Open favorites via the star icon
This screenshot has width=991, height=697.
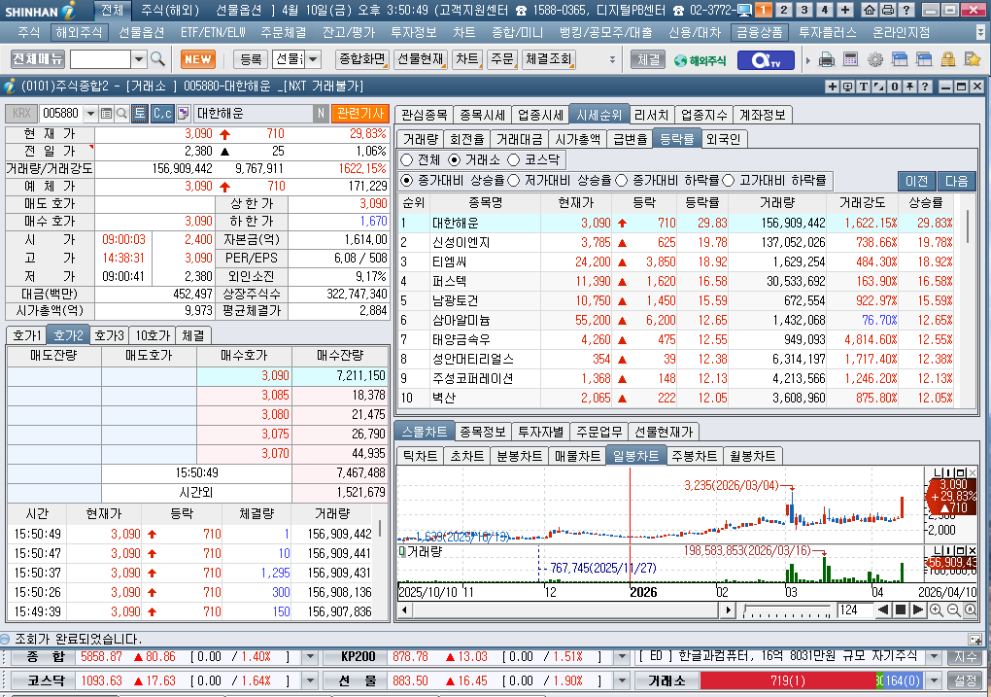coord(972,60)
